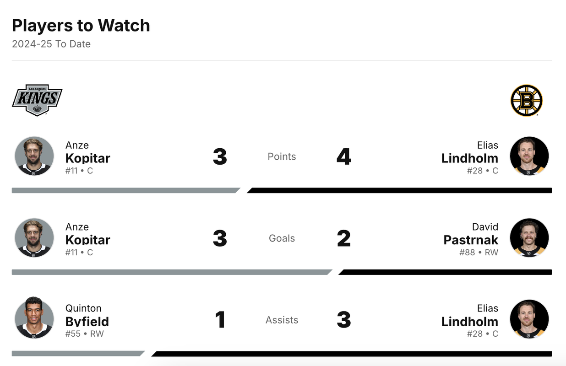Click the Goals stat label

(282, 238)
